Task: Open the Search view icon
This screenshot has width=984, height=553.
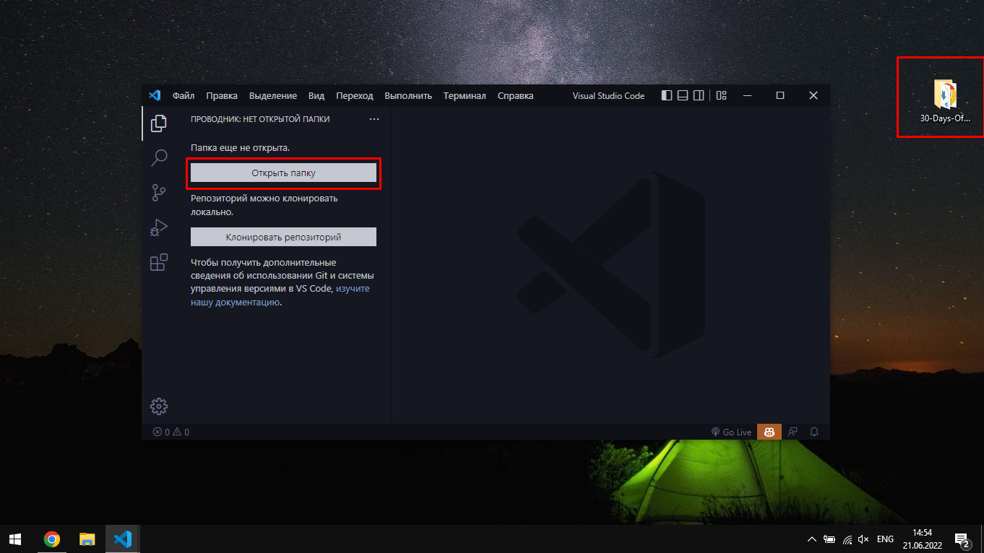Action: [x=158, y=157]
